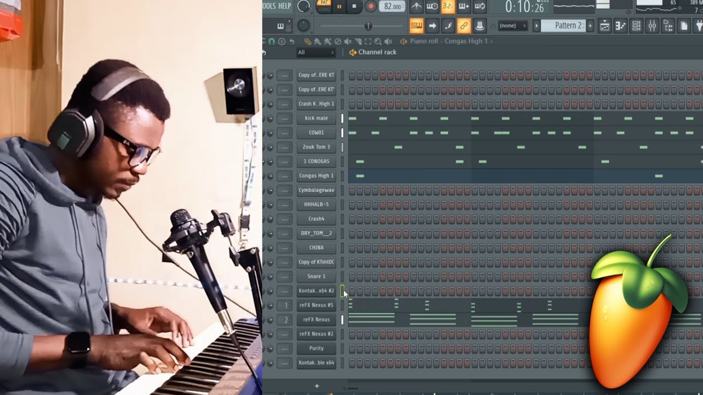
Task: Stop playback with the square stop button
Action: [354, 7]
